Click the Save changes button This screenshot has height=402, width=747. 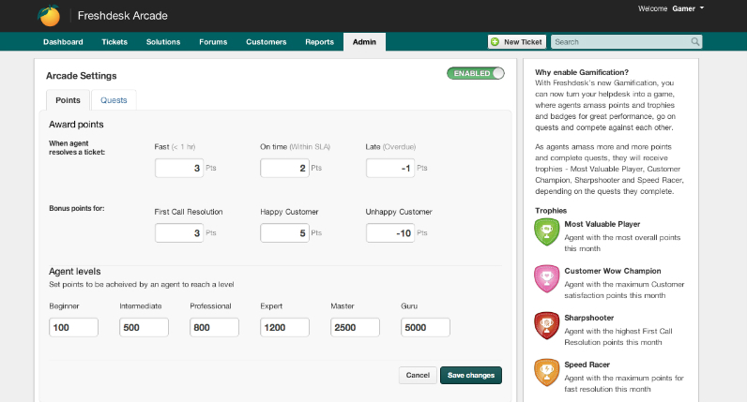click(470, 375)
